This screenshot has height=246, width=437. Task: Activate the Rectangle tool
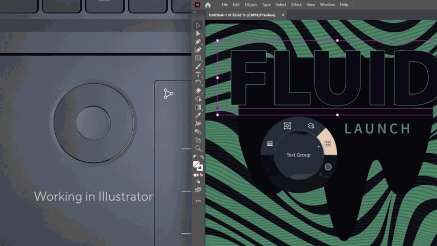(x=198, y=58)
